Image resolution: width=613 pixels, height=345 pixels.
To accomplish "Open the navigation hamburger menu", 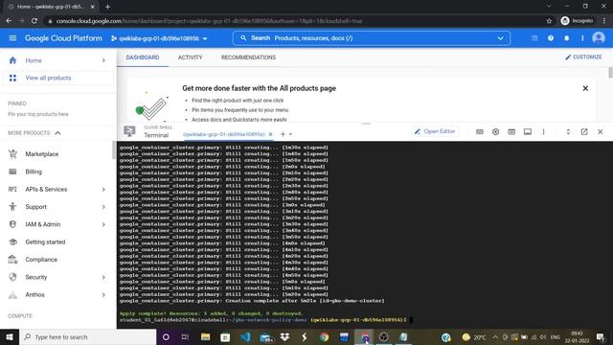I will tap(12, 38).
